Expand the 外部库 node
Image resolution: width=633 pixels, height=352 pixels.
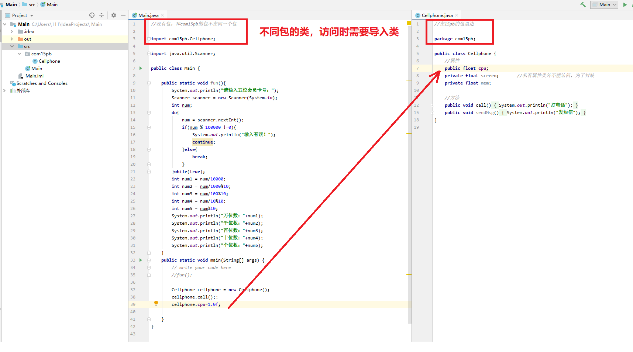tap(4, 91)
